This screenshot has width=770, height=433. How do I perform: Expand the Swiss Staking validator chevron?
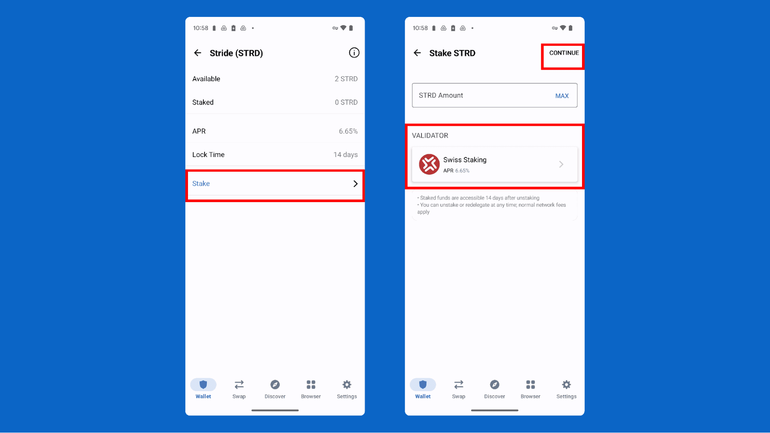tap(561, 164)
